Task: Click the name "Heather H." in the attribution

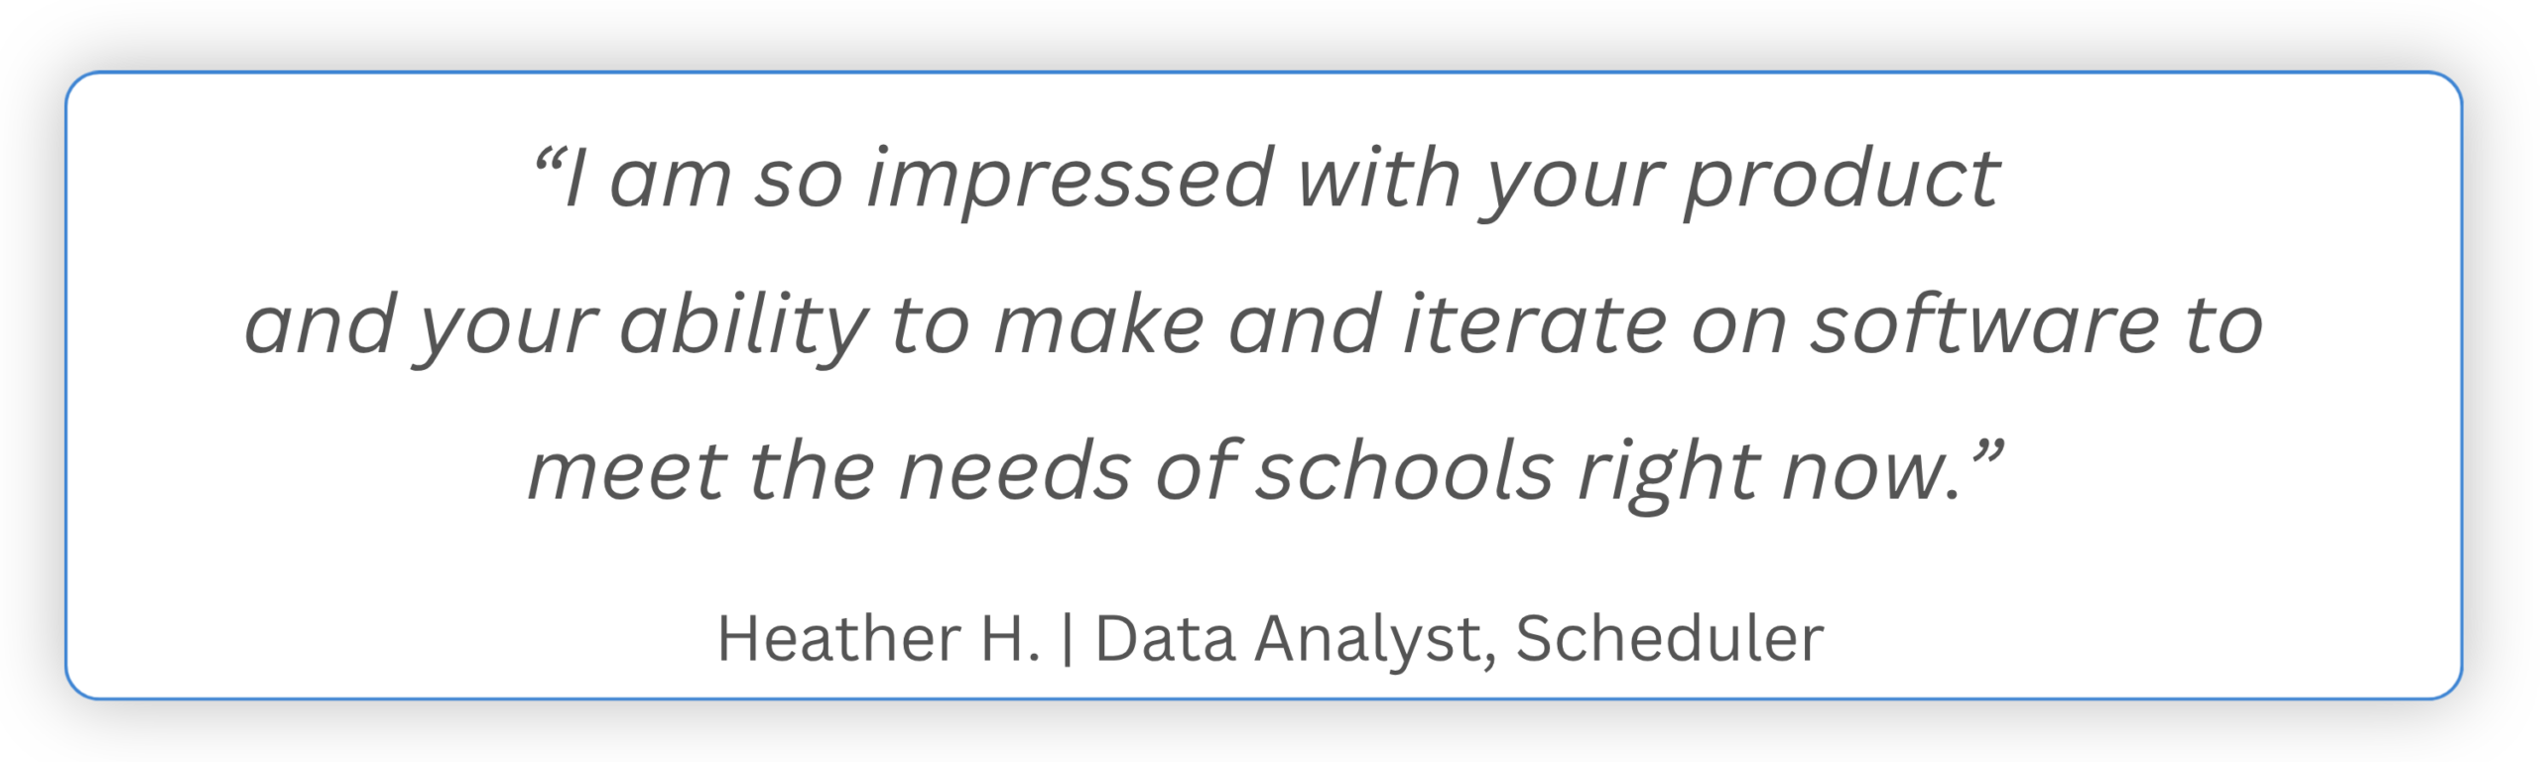Action: [878, 638]
